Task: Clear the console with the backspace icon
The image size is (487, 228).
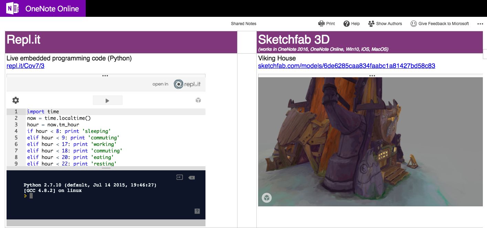Action: click(x=192, y=178)
